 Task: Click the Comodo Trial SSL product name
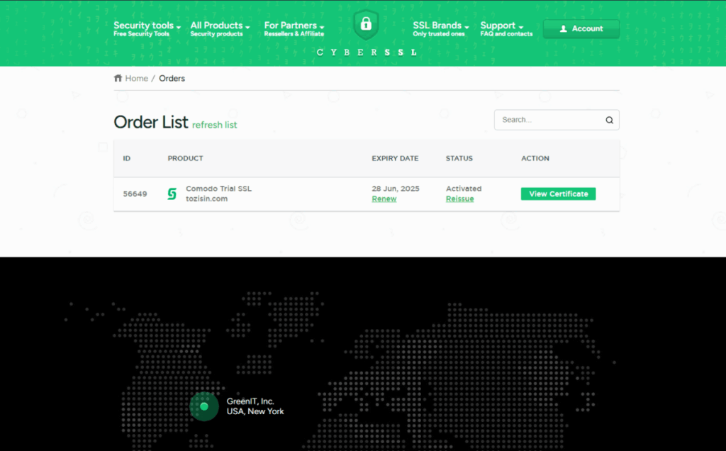click(x=218, y=189)
